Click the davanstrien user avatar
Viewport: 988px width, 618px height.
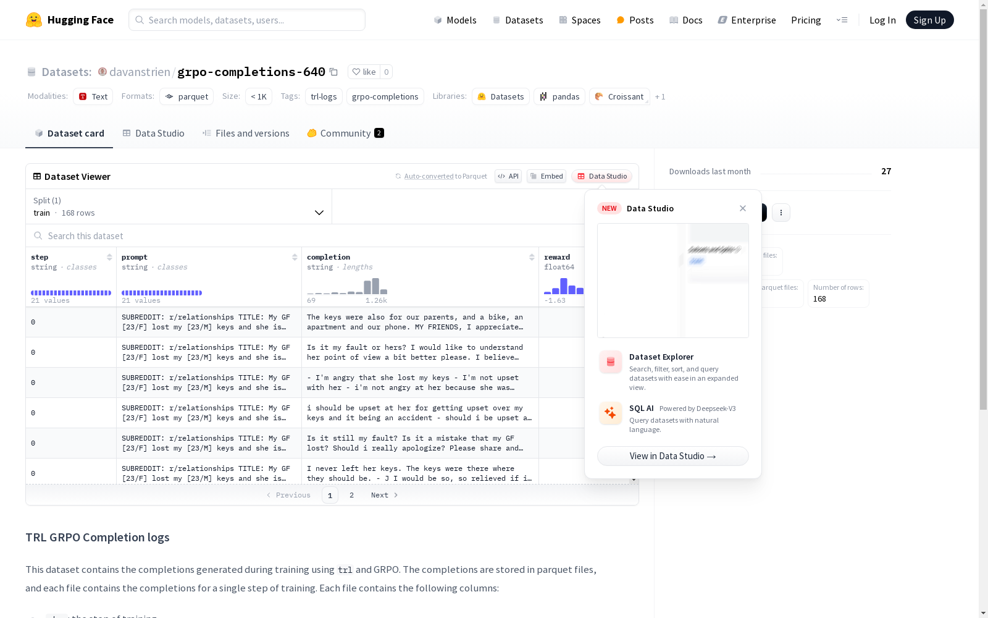(x=103, y=72)
